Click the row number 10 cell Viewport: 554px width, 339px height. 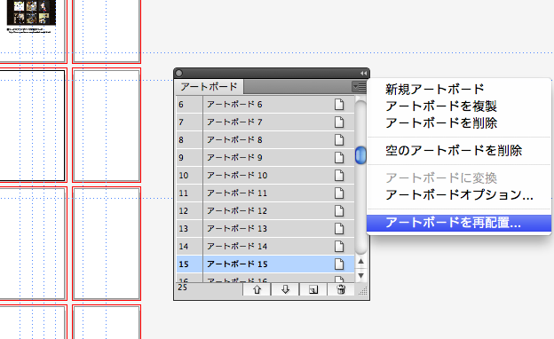[x=190, y=175]
